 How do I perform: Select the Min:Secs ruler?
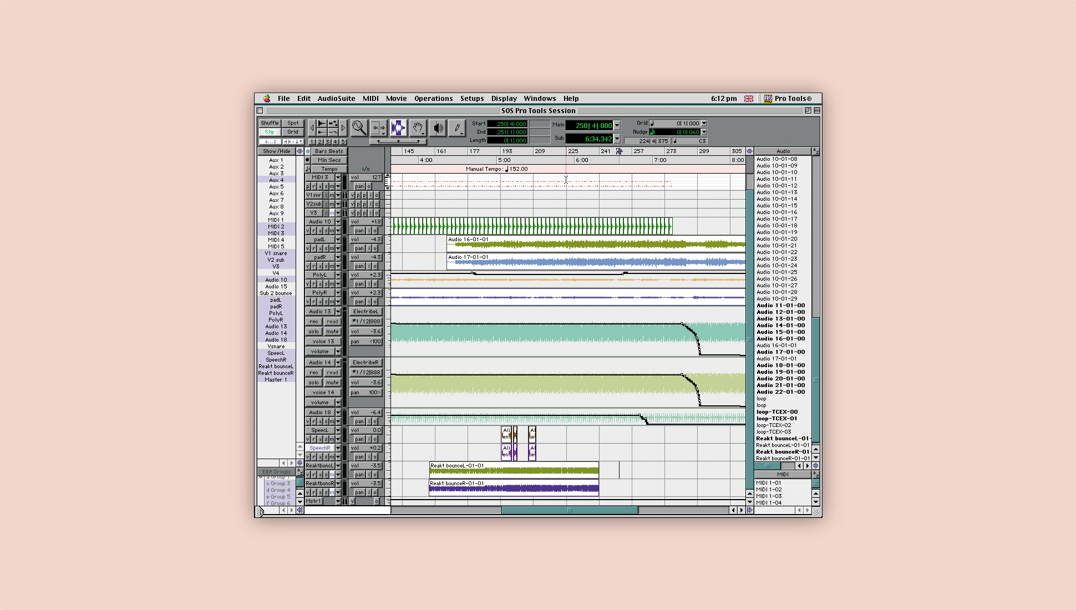[x=329, y=160]
